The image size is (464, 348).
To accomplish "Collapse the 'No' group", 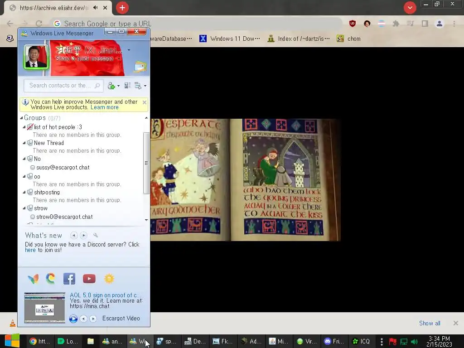I will 24,159.
